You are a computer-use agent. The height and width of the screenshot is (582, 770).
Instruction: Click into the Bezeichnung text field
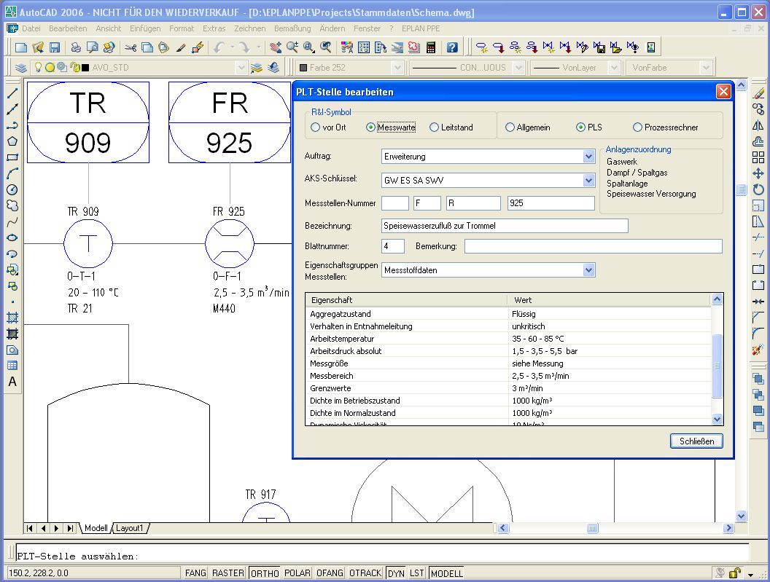coord(505,226)
